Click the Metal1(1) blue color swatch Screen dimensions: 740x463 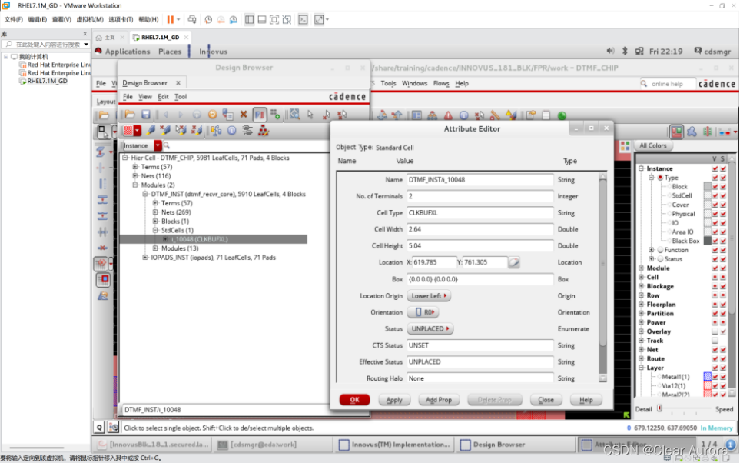point(707,377)
